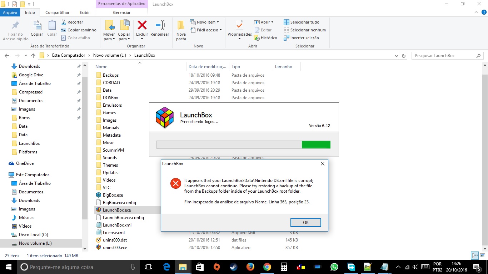
Task: Expand the Abrir dropdown
Action: (264, 22)
